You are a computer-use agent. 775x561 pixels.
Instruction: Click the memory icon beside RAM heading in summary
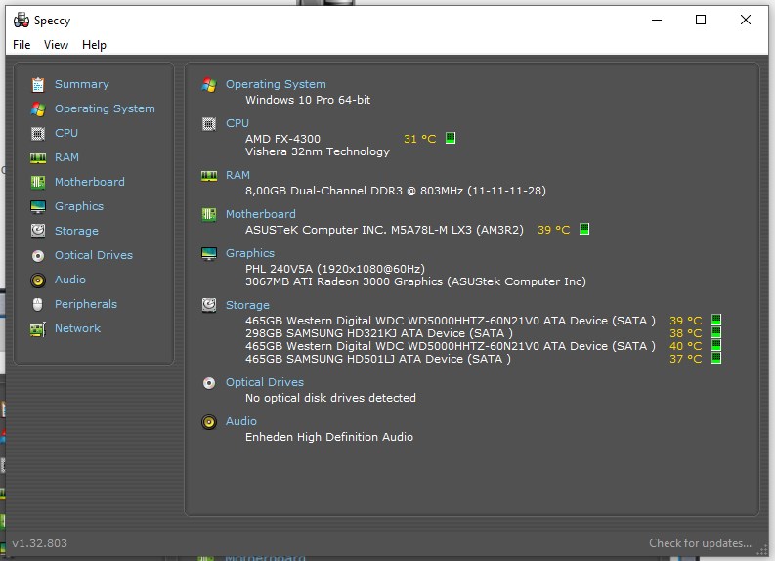pos(209,176)
